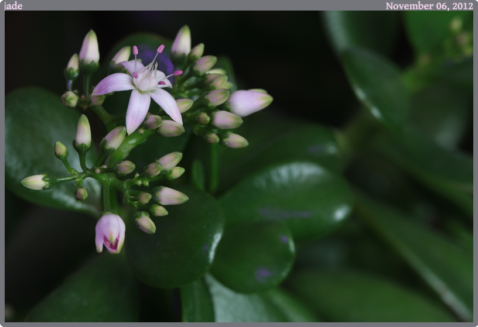Click the gray border below the photo

(239, 324)
